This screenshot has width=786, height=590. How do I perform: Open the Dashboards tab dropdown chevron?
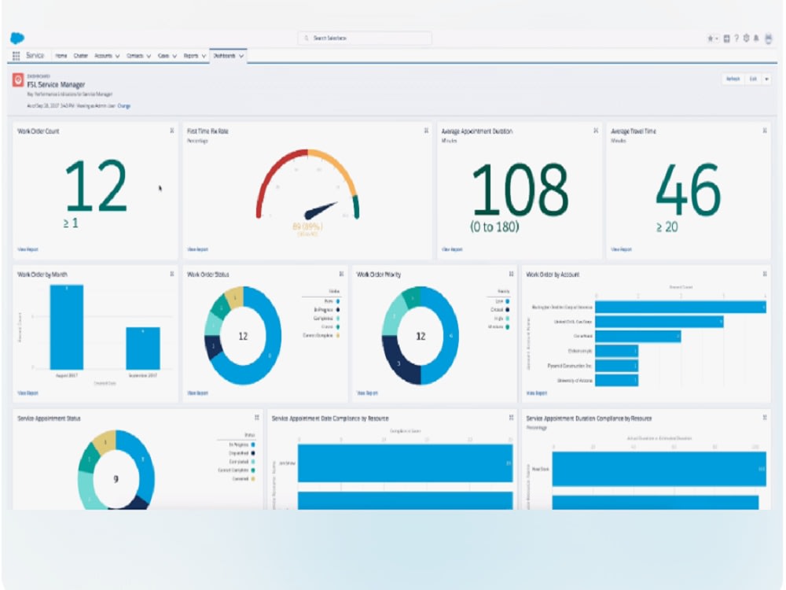[x=241, y=56]
